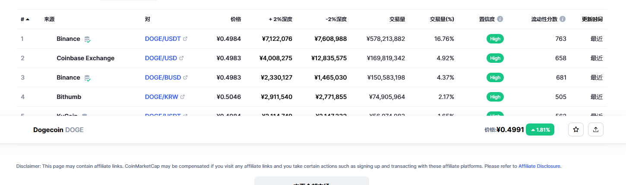Sort by the +2%深度 column header
Screen dimensions: 626x185
click(x=280, y=19)
